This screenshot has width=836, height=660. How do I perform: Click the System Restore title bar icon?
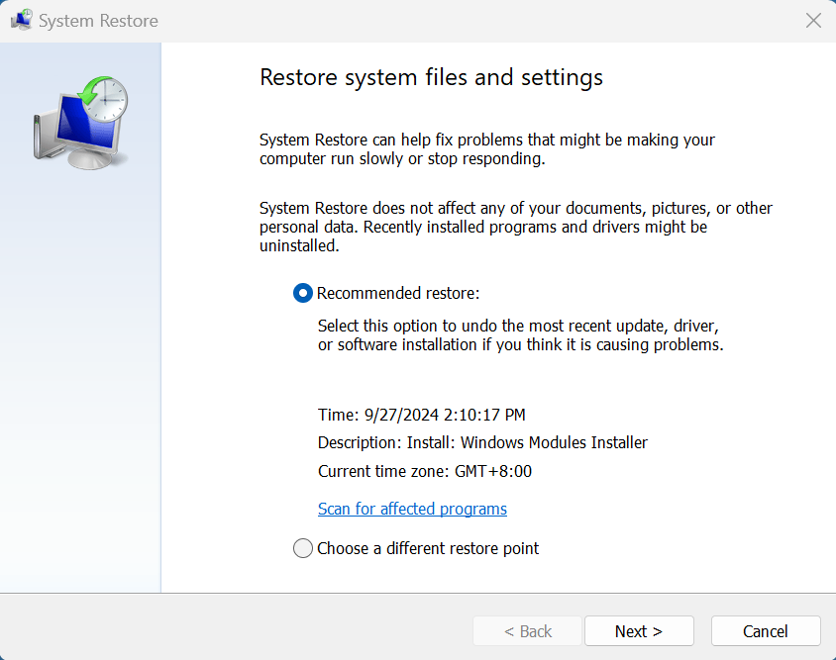tap(22, 20)
